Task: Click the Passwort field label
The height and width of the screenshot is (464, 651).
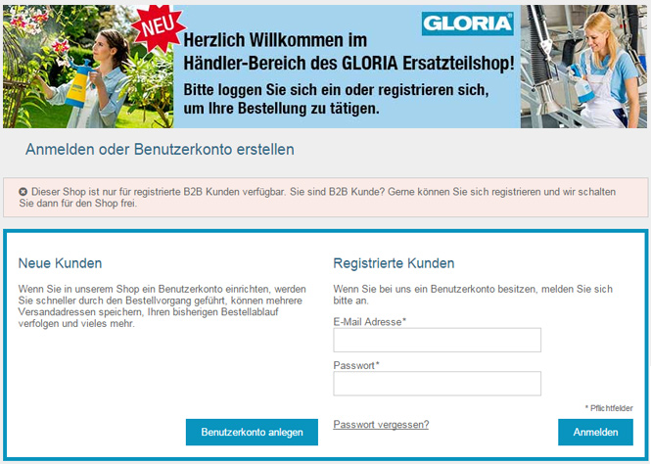Action: pos(356,365)
